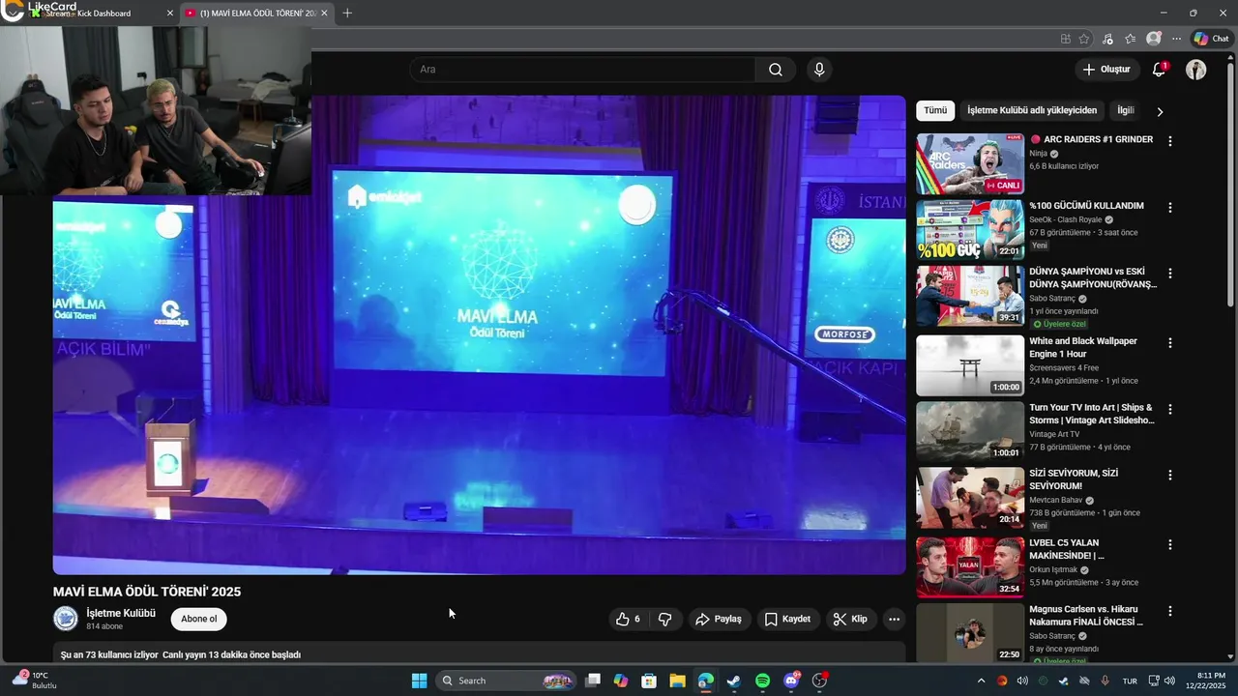Open options for DÜNYA ŞAMPİYONU video
The image size is (1238, 696).
pyautogui.click(x=1170, y=274)
